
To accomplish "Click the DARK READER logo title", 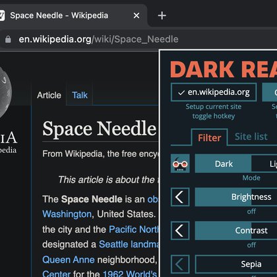I will click(x=224, y=69).
